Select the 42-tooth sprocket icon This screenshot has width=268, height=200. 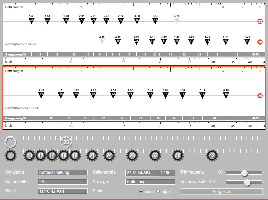pos(212,155)
